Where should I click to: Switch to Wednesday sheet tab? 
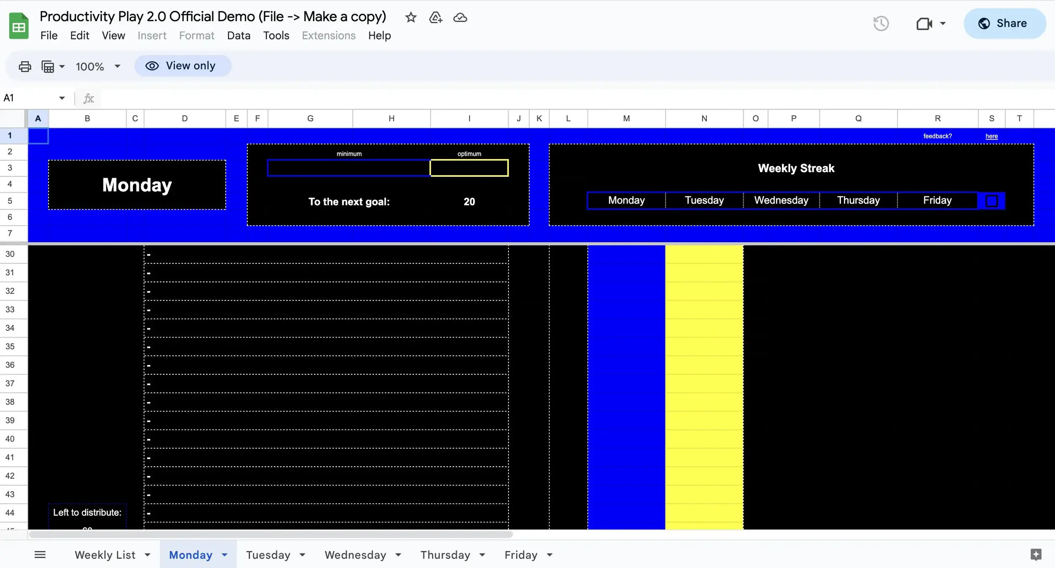[355, 555]
